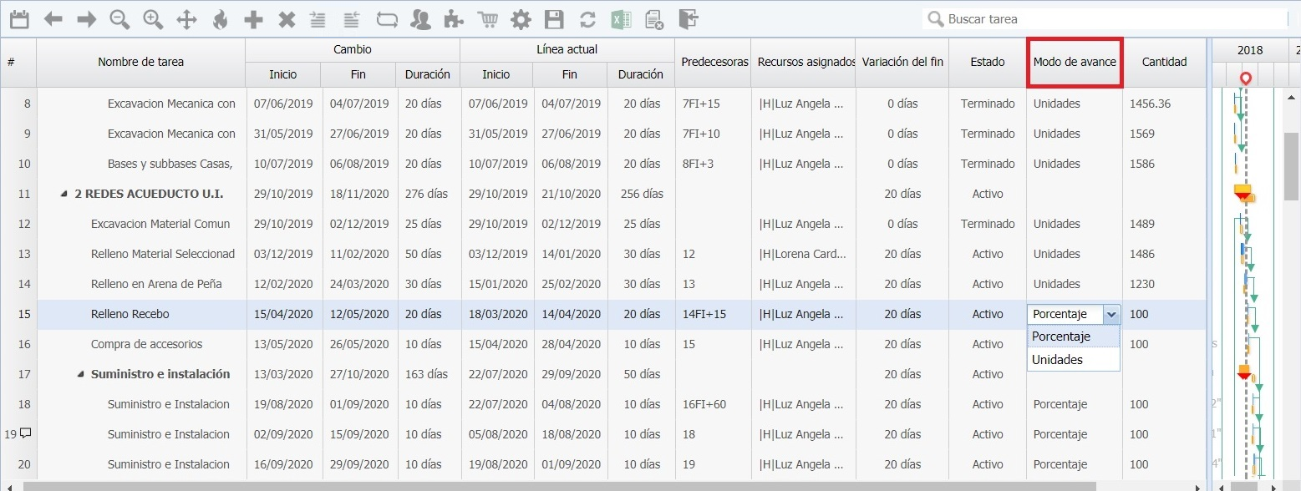The width and height of the screenshot is (1301, 491).
Task: Click the four-way move arrows icon
Action: 187,19
